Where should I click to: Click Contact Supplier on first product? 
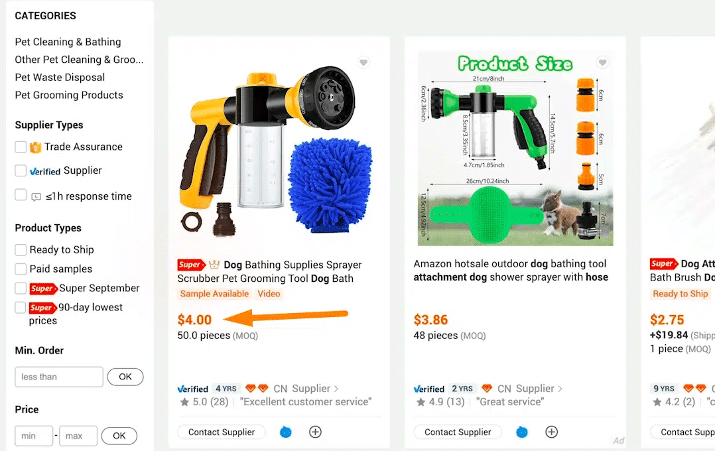222,432
